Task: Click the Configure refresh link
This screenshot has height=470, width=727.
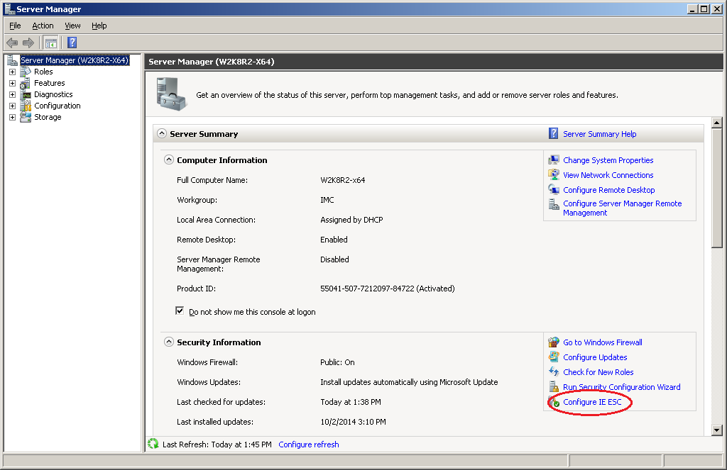Action: [309, 444]
